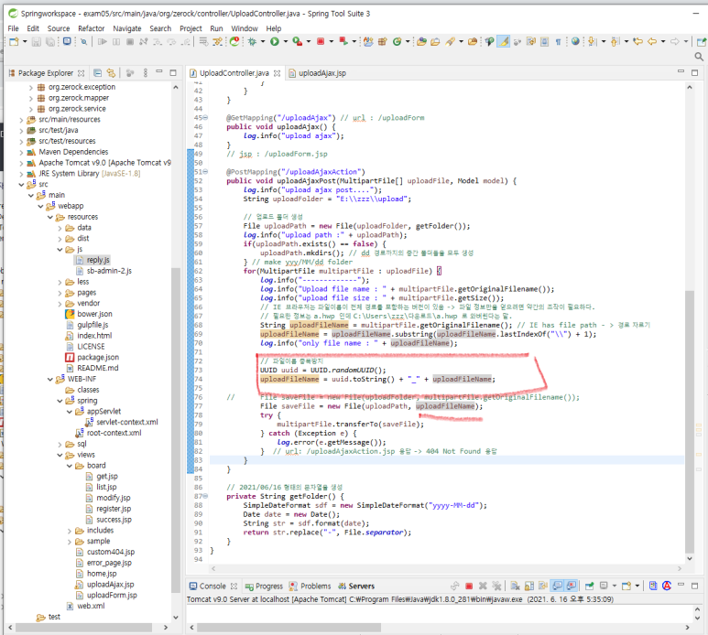Image resolution: width=708 pixels, height=635 pixels.
Task: Click the Terminate red square in Console
Action: tap(469, 586)
